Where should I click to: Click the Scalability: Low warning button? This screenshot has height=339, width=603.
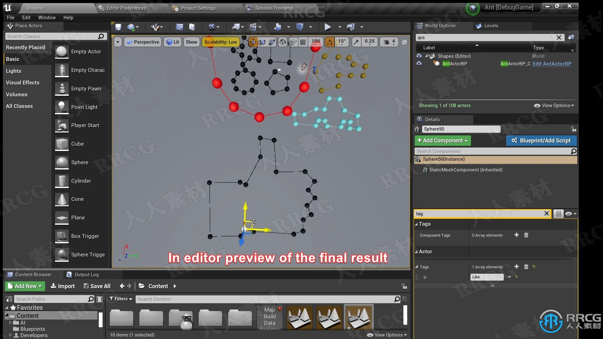click(221, 42)
